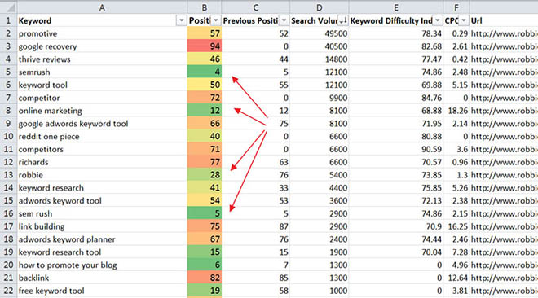Click the difficulty cell 78.34
Image resolution: width=538 pixels, height=298 pixels.
click(x=396, y=33)
